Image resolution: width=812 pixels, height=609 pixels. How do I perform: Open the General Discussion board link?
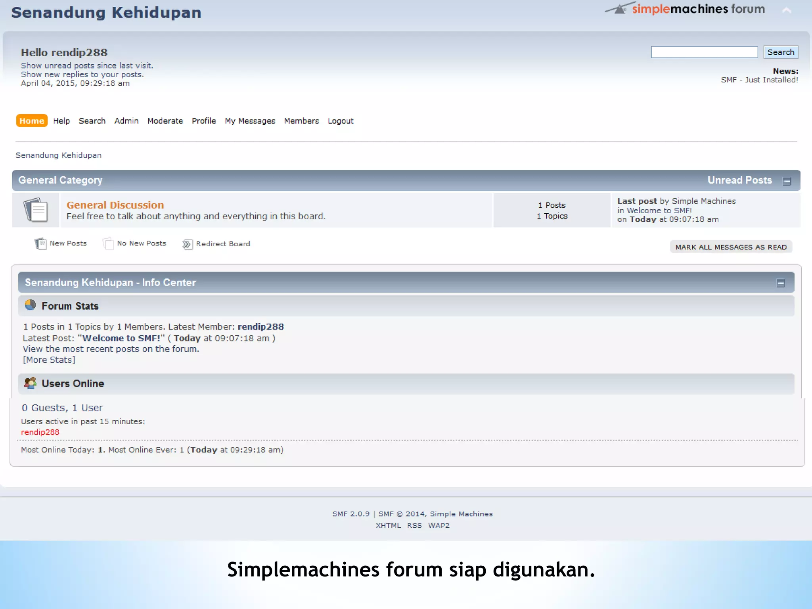[115, 205]
